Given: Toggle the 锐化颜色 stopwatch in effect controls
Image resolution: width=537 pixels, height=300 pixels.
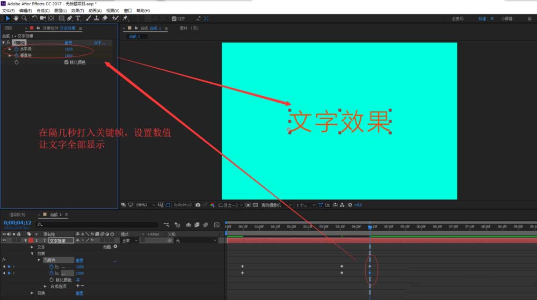Looking at the screenshot, I should pos(17,62).
